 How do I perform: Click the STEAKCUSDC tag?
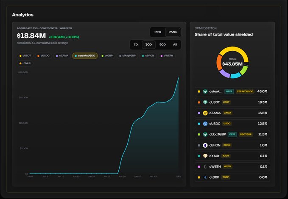(245, 91)
